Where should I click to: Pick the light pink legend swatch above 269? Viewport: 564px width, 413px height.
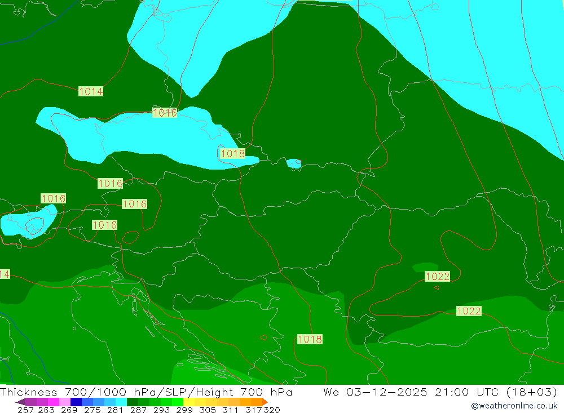point(65,402)
